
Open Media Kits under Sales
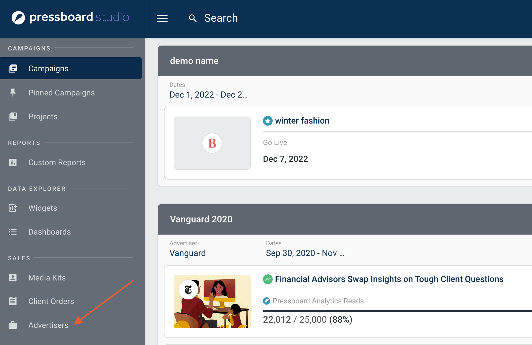(x=47, y=278)
